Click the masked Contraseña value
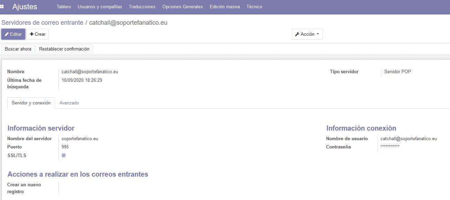 (x=390, y=147)
